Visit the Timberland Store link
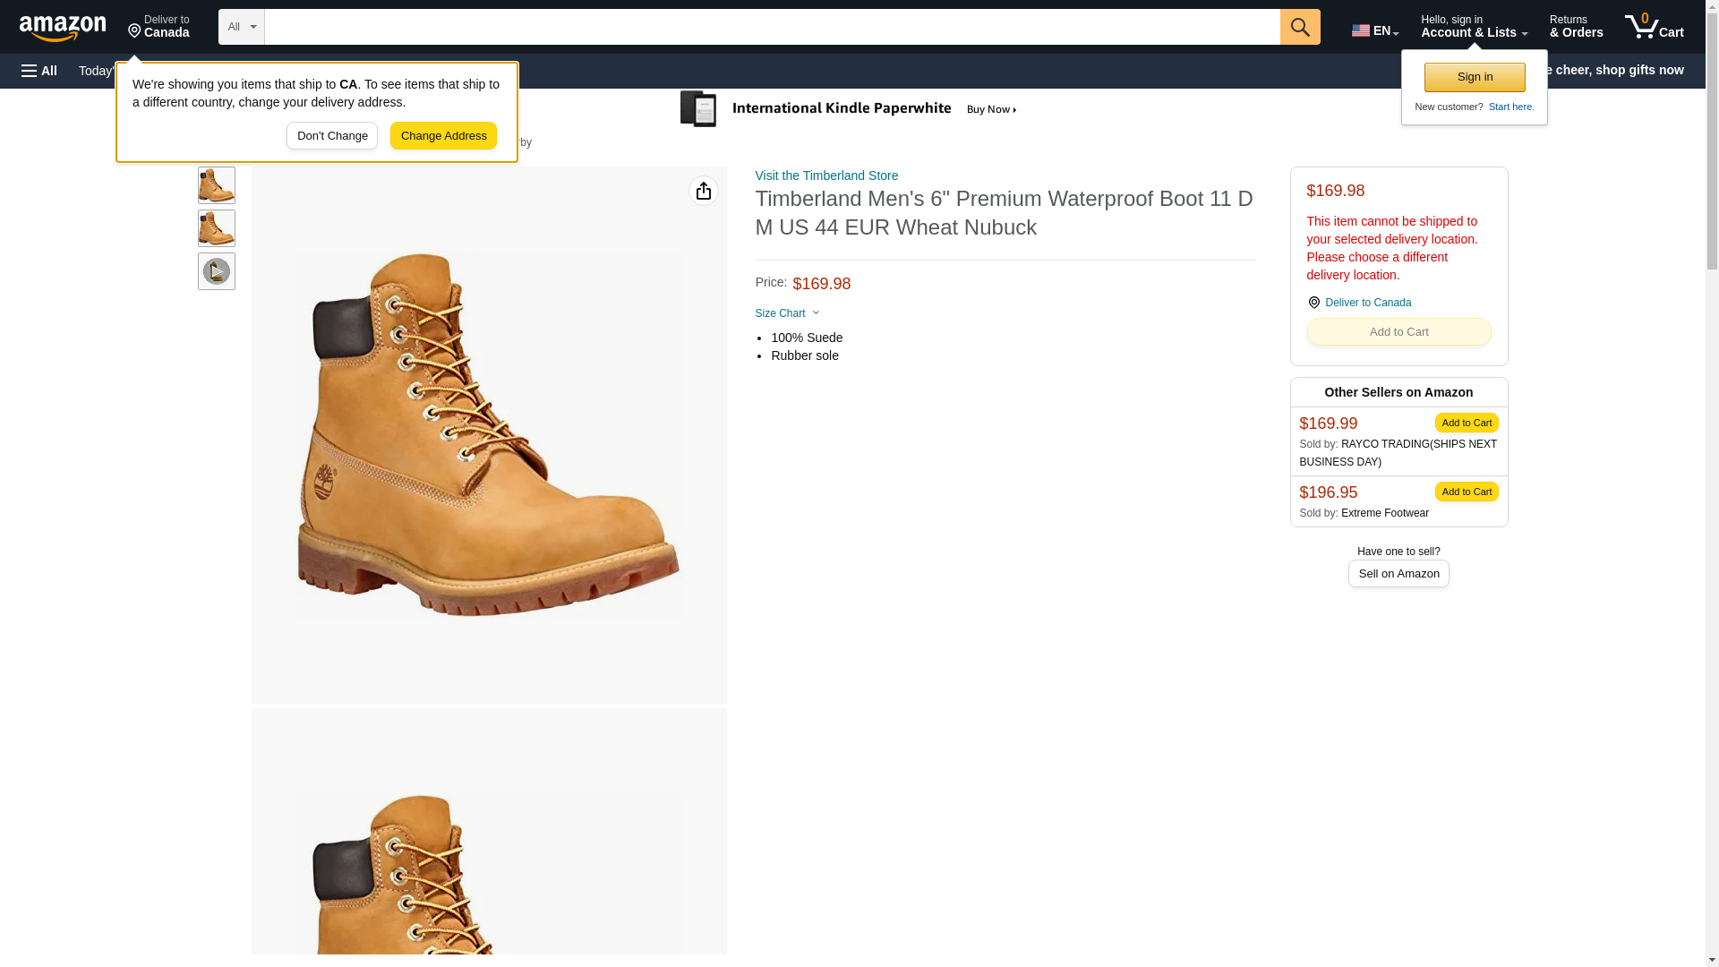Viewport: 1719px width, 967px height. (x=825, y=175)
